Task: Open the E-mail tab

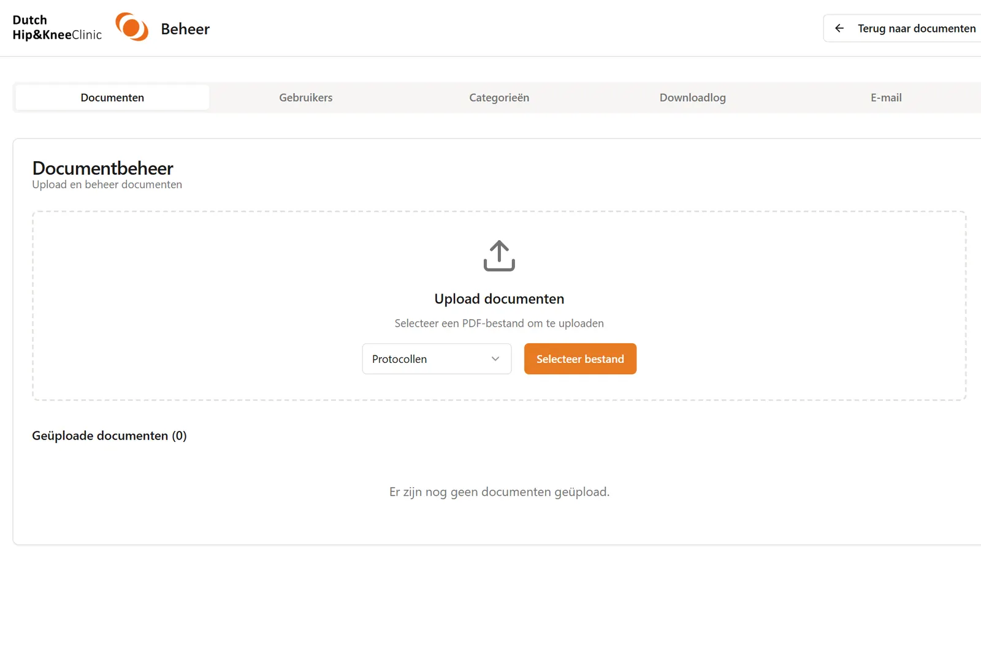Action: click(886, 97)
